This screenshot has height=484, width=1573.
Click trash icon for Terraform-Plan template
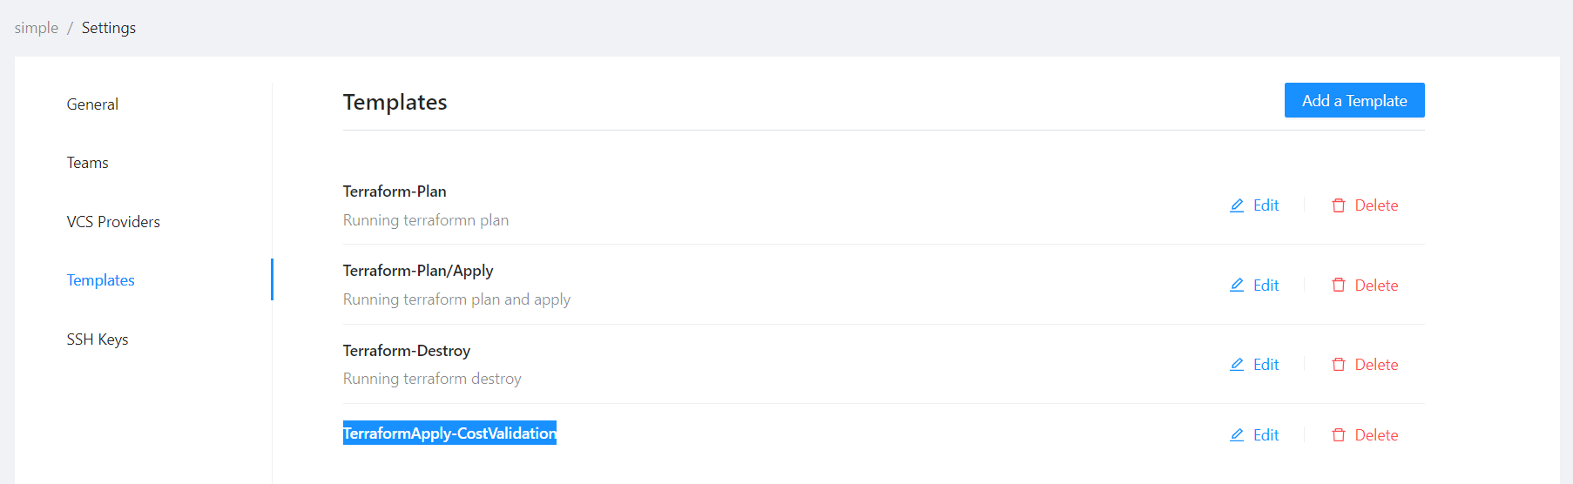[1339, 205]
